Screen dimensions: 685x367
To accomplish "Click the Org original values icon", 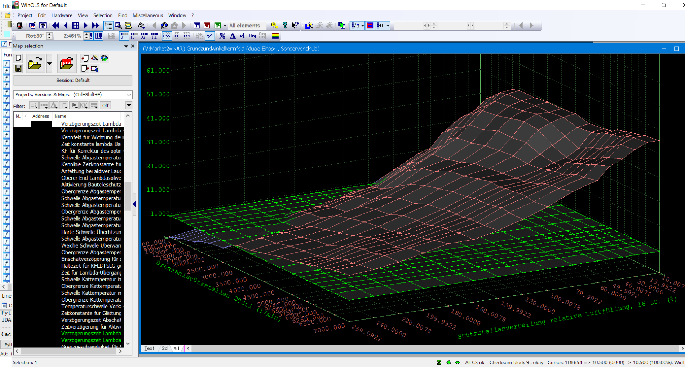I will 252,36.
